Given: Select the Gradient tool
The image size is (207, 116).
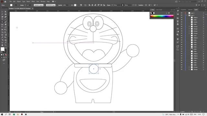Looking at the screenshot, I should tap(5, 35).
